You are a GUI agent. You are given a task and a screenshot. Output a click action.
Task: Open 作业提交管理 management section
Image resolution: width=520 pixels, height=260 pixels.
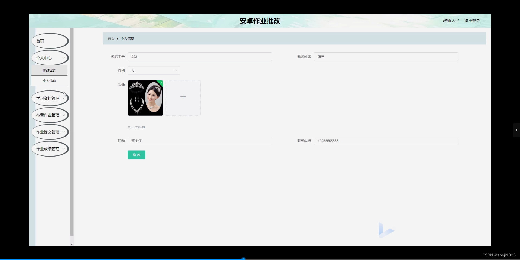[48, 132]
